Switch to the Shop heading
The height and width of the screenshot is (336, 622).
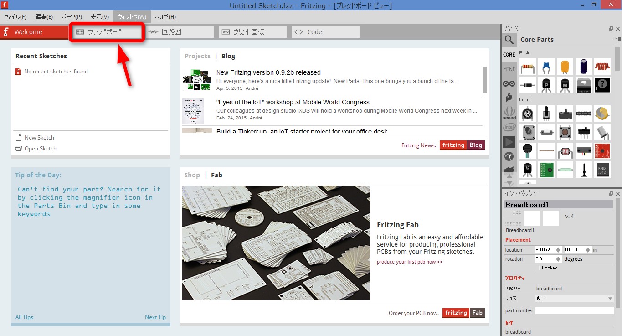coord(192,175)
